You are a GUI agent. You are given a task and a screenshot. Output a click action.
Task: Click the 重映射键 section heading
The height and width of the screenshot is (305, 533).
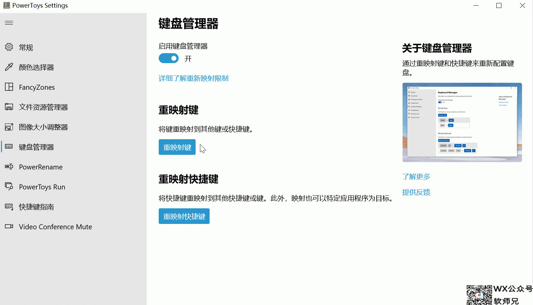(178, 110)
